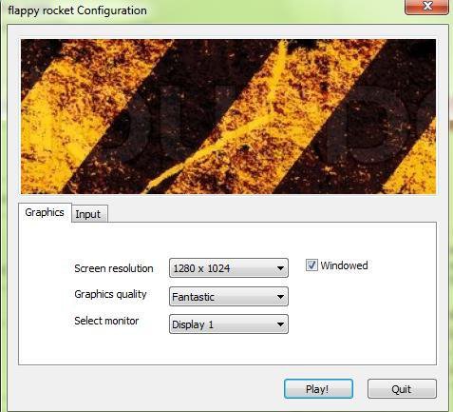453x412 pixels.
Task: Click the Select monitor label
Action: [106, 321]
